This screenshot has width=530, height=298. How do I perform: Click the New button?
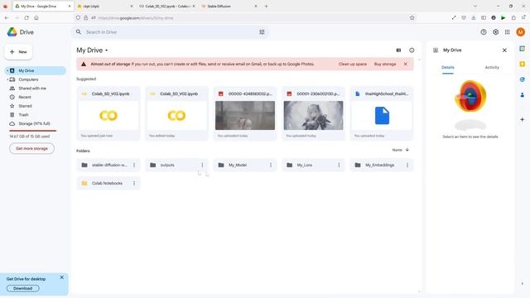(x=18, y=52)
